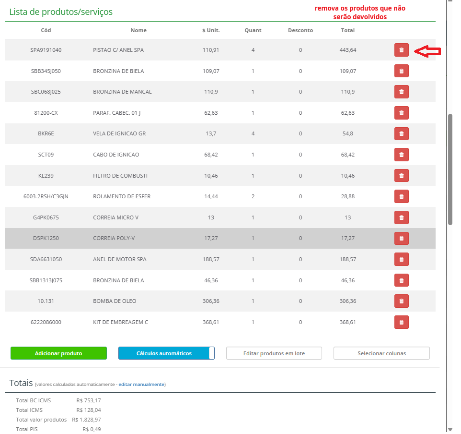The width and height of the screenshot is (461, 434).
Task: Delete the BOMBA DE OLEO row
Action: coord(401,301)
